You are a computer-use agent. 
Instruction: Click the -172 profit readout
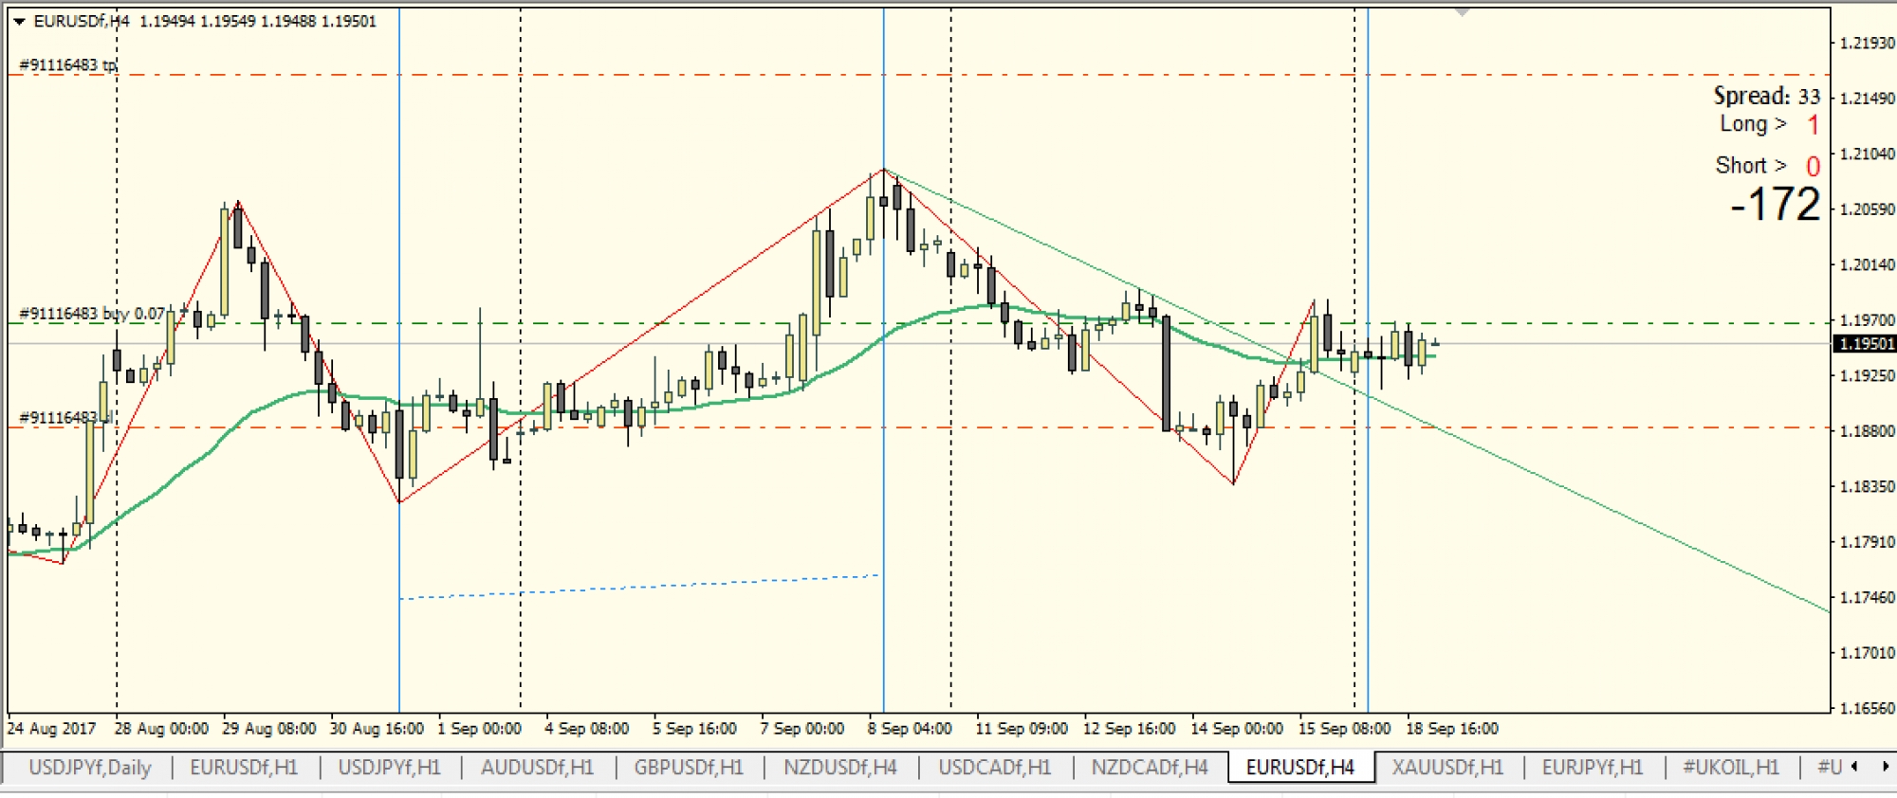pos(1775,205)
